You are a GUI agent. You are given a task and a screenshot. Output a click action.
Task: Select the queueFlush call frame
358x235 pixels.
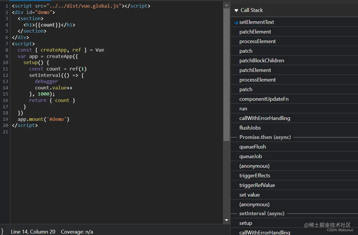(294, 147)
